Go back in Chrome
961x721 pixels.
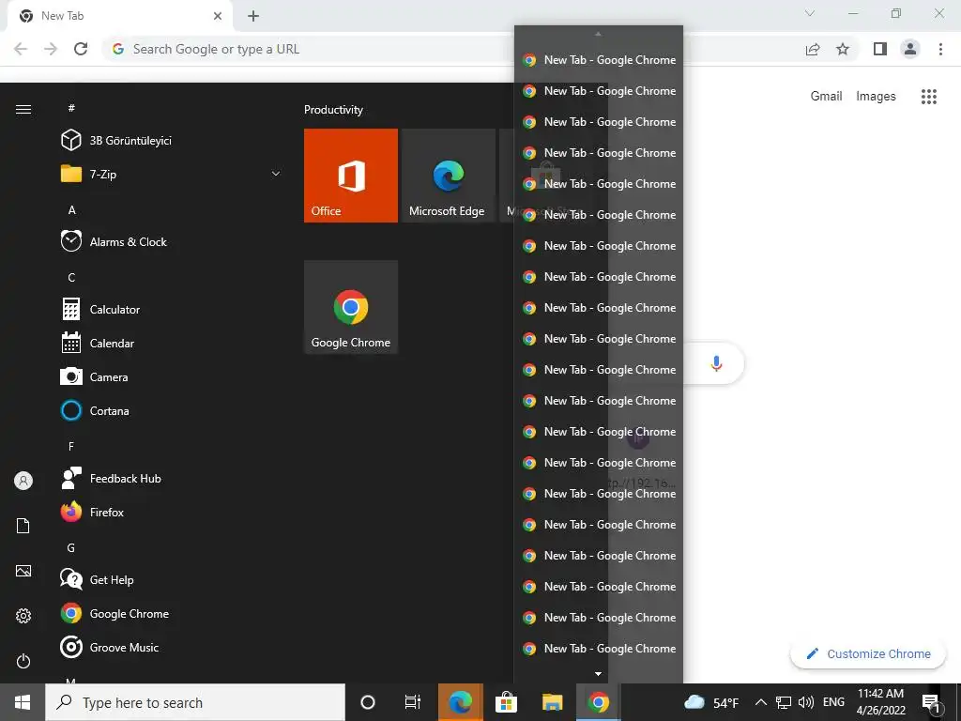[21, 49]
